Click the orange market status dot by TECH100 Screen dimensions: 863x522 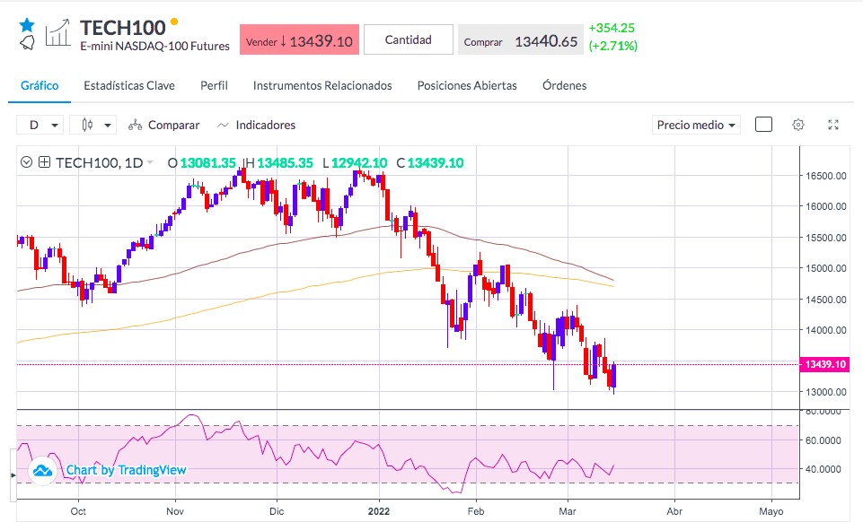[x=174, y=22]
